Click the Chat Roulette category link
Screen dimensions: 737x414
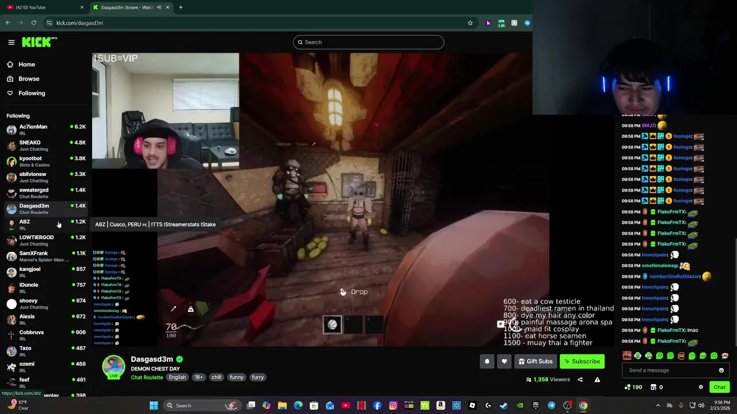[x=147, y=377]
